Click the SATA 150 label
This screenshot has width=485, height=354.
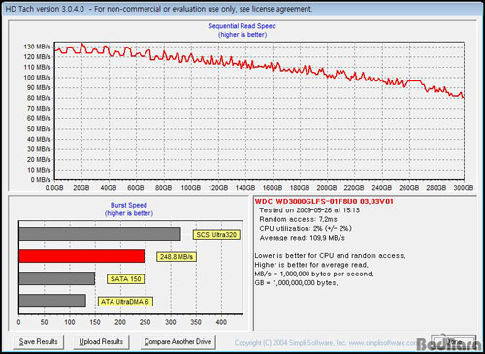(126, 279)
